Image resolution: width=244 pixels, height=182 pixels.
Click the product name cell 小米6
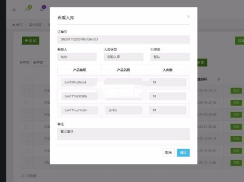click(124, 110)
